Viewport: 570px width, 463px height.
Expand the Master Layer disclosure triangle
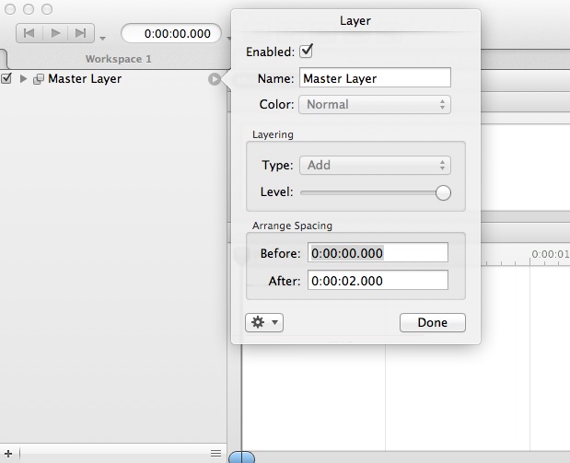coord(24,79)
